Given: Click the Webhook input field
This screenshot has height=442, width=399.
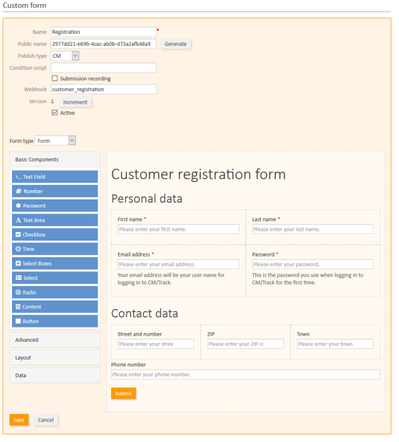Looking at the screenshot, I should 104,89.
